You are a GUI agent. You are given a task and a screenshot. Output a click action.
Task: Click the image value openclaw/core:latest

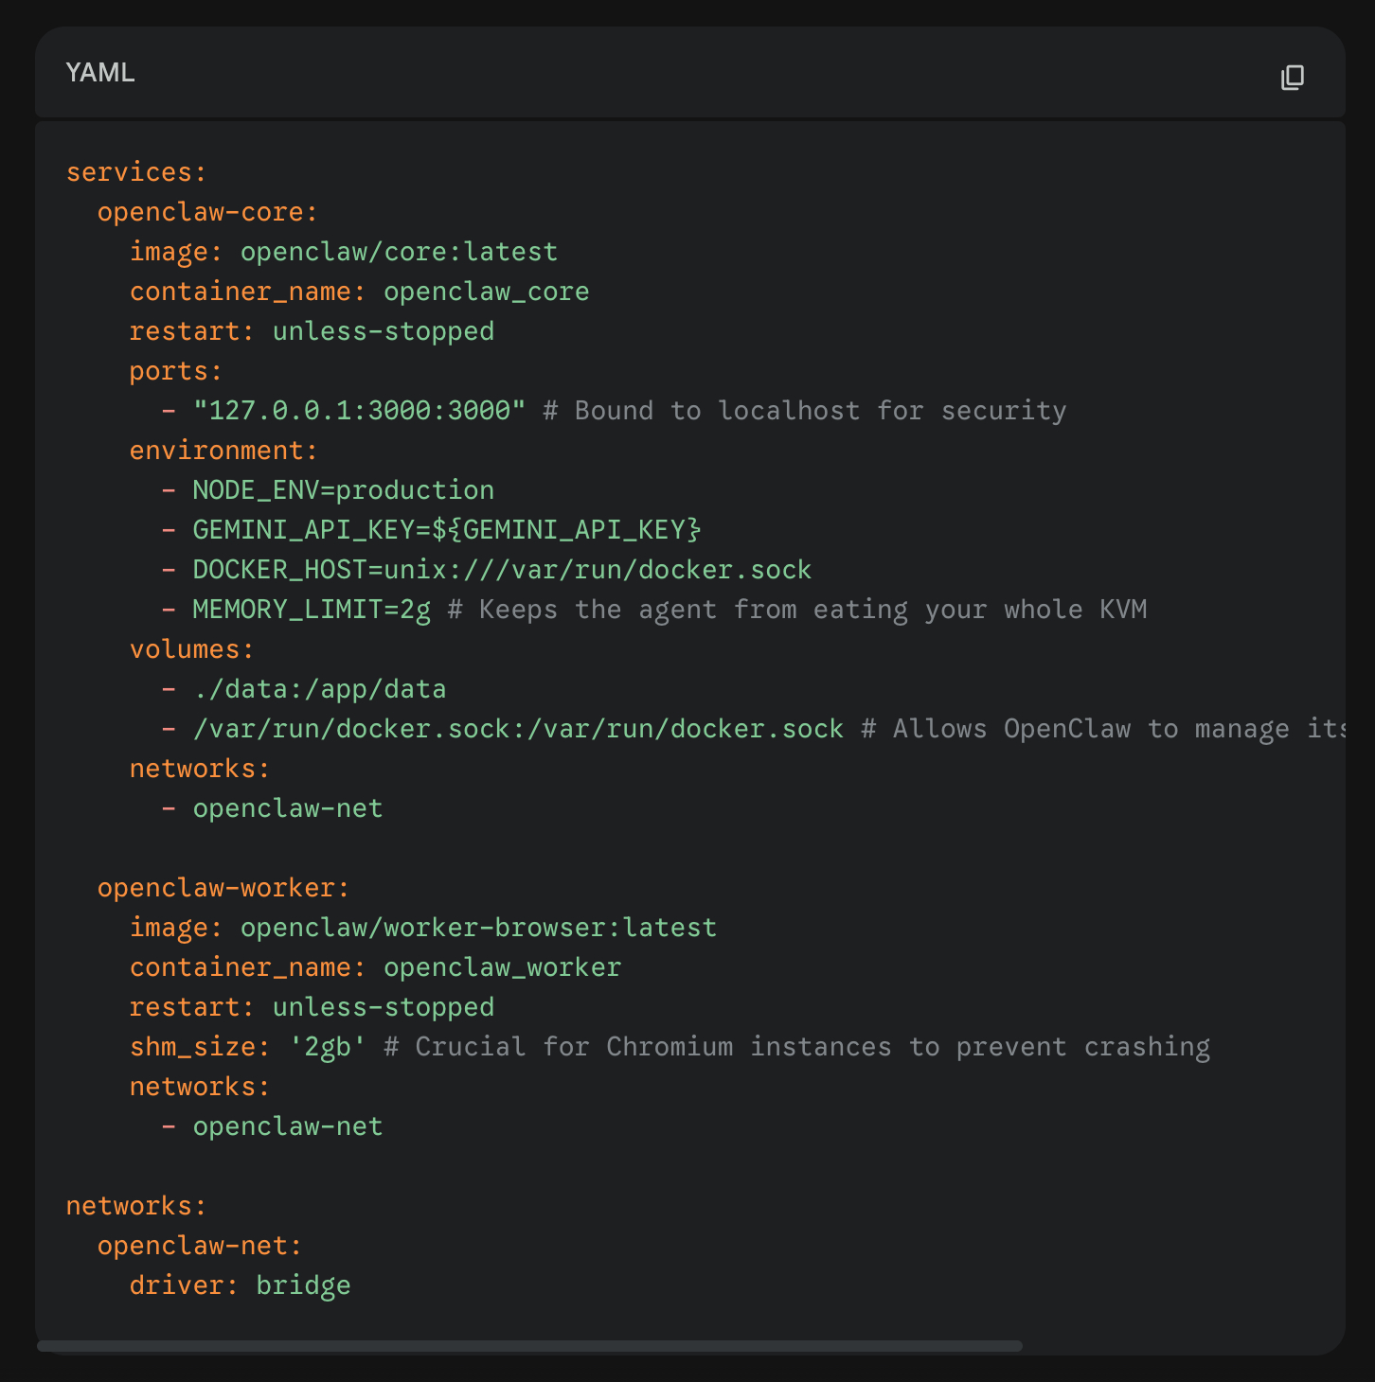pyautogui.click(x=399, y=252)
